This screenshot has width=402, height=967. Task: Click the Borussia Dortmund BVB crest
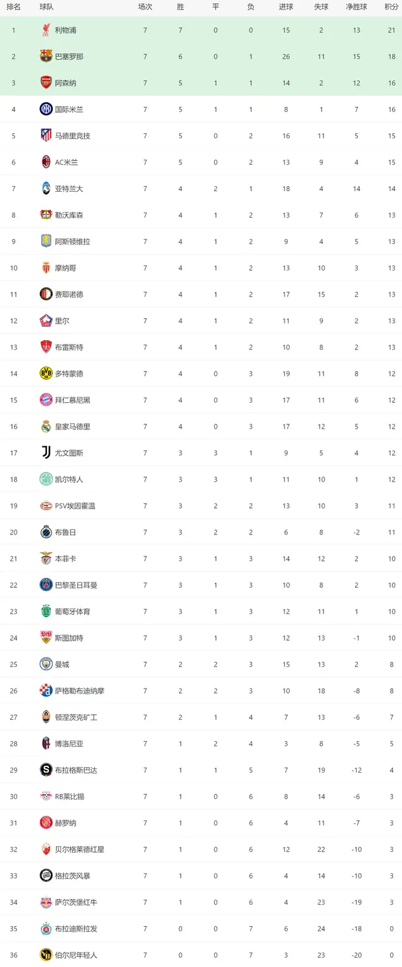46,373
